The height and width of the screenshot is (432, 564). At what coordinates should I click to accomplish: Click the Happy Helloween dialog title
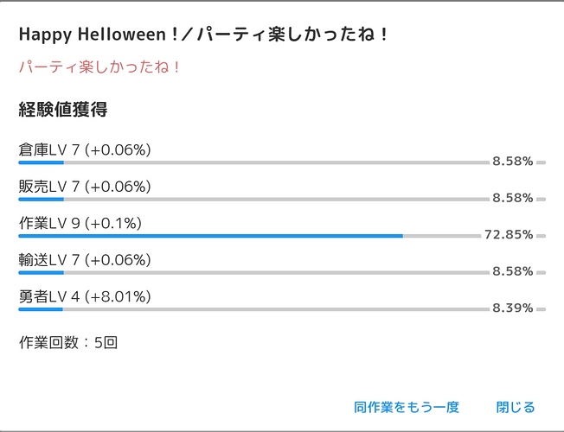pyautogui.click(x=203, y=35)
